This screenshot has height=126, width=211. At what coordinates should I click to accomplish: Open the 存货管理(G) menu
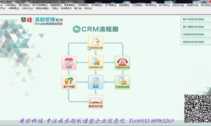(97, 5)
